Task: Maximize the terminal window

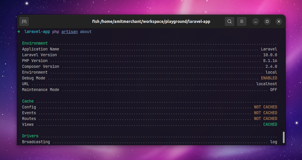Action: pyautogui.click(x=267, y=21)
